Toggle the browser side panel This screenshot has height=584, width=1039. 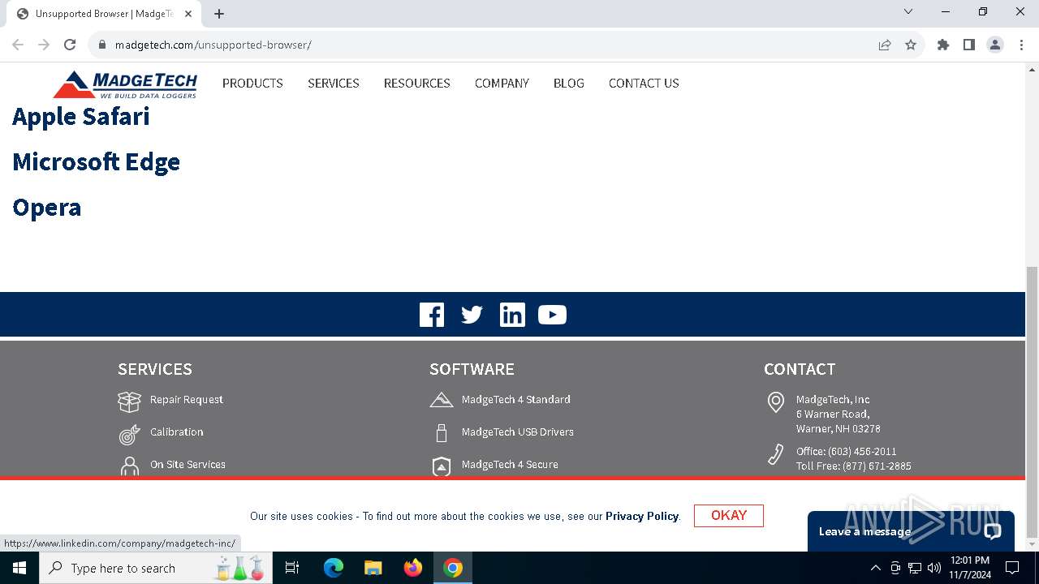tap(969, 45)
